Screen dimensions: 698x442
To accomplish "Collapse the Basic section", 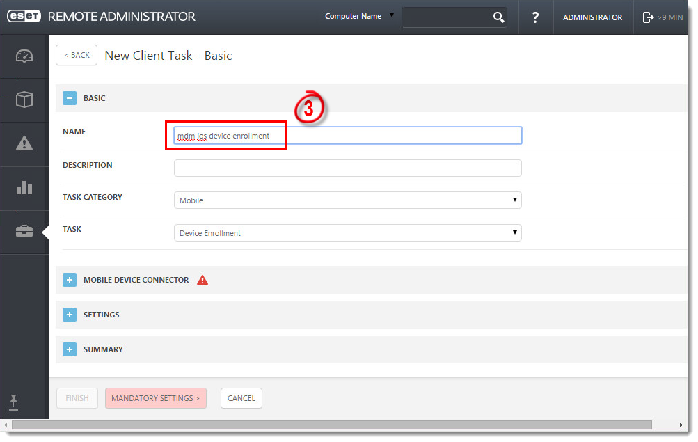I will (70, 98).
